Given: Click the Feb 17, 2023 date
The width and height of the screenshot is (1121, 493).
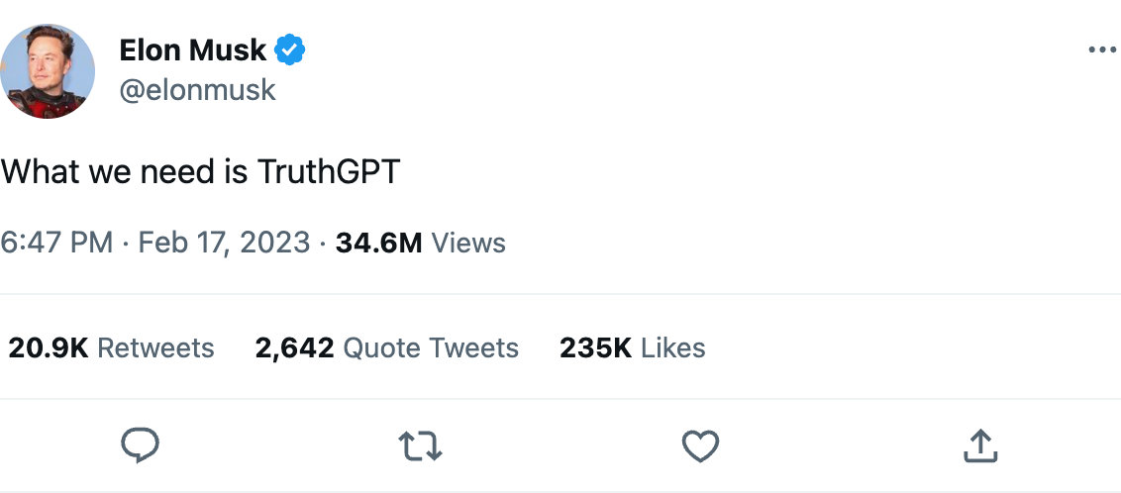Looking at the screenshot, I should (224, 243).
